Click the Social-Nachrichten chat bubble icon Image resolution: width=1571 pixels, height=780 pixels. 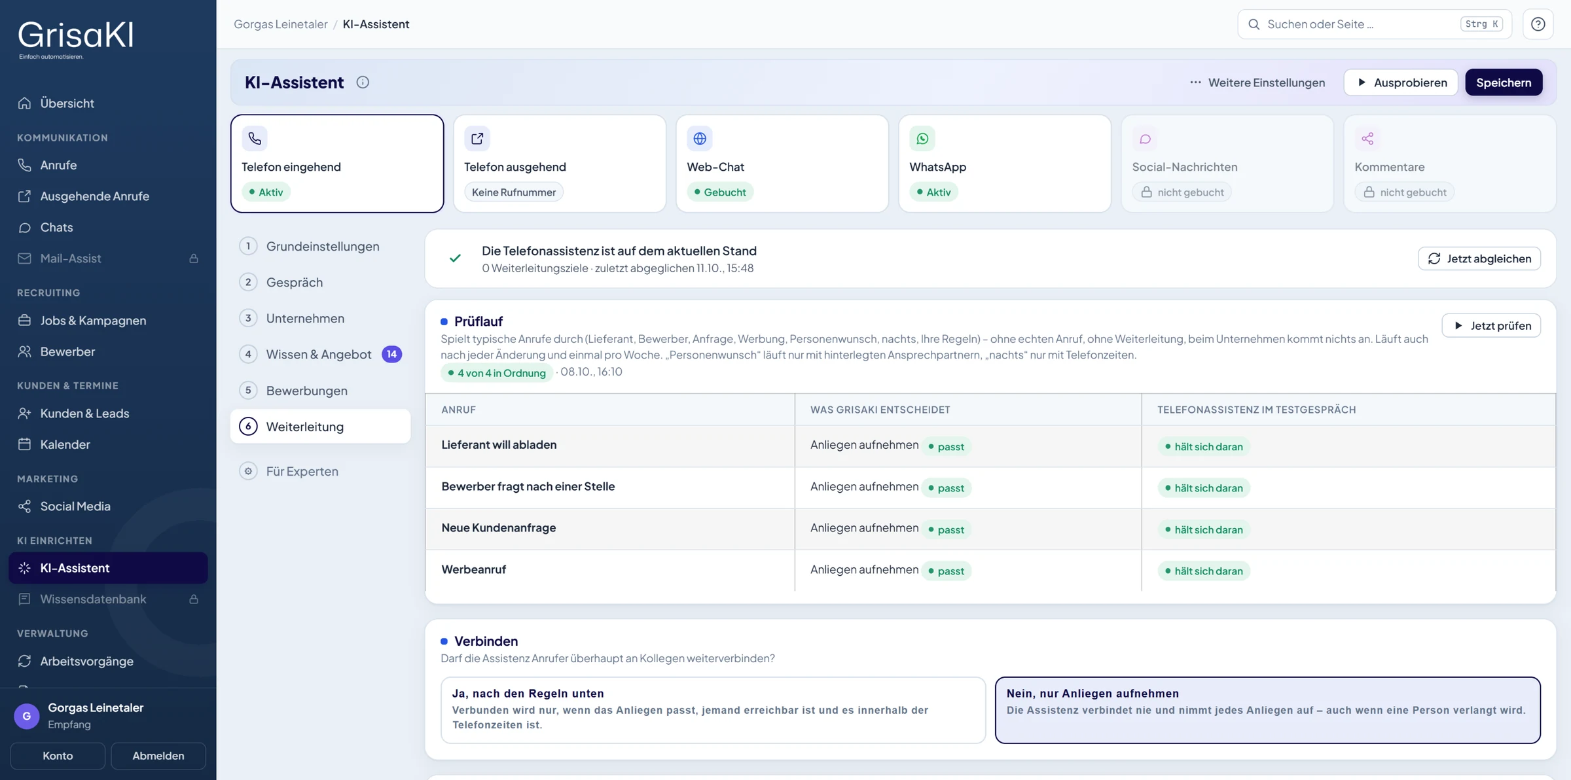tap(1145, 139)
